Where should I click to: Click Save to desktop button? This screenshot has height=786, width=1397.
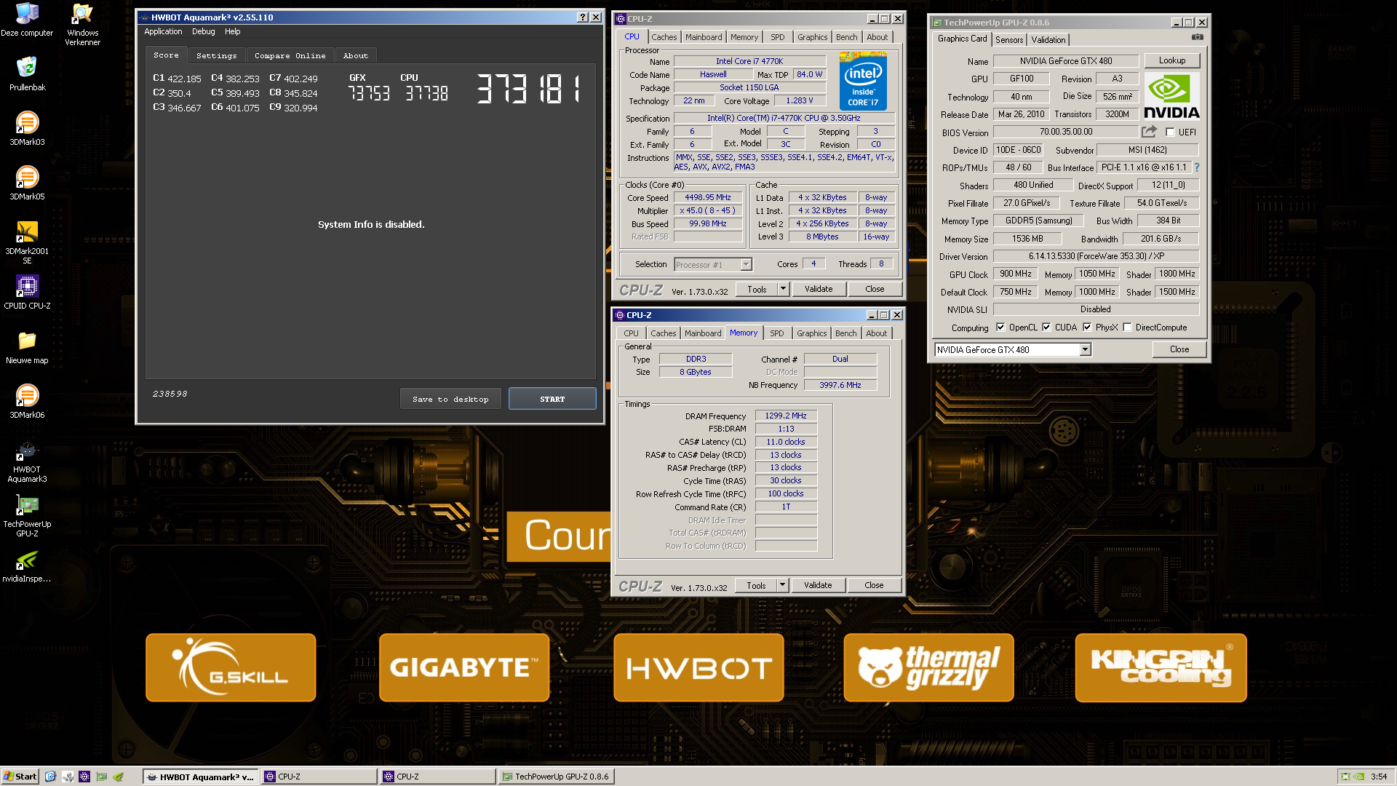pyautogui.click(x=450, y=399)
